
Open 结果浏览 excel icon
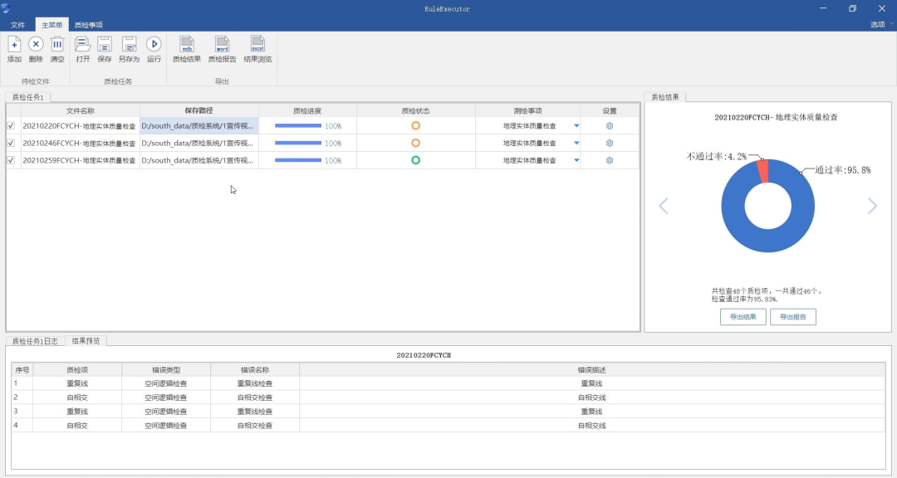pyautogui.click(x=257, y=45)
